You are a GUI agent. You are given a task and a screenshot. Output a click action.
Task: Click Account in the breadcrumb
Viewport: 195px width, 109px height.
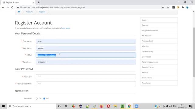[x=29, y=12]
